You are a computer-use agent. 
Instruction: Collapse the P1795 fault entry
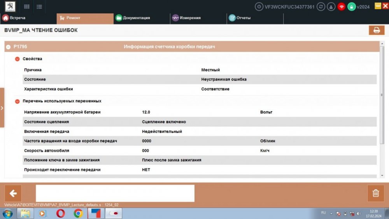pos(8,47)
